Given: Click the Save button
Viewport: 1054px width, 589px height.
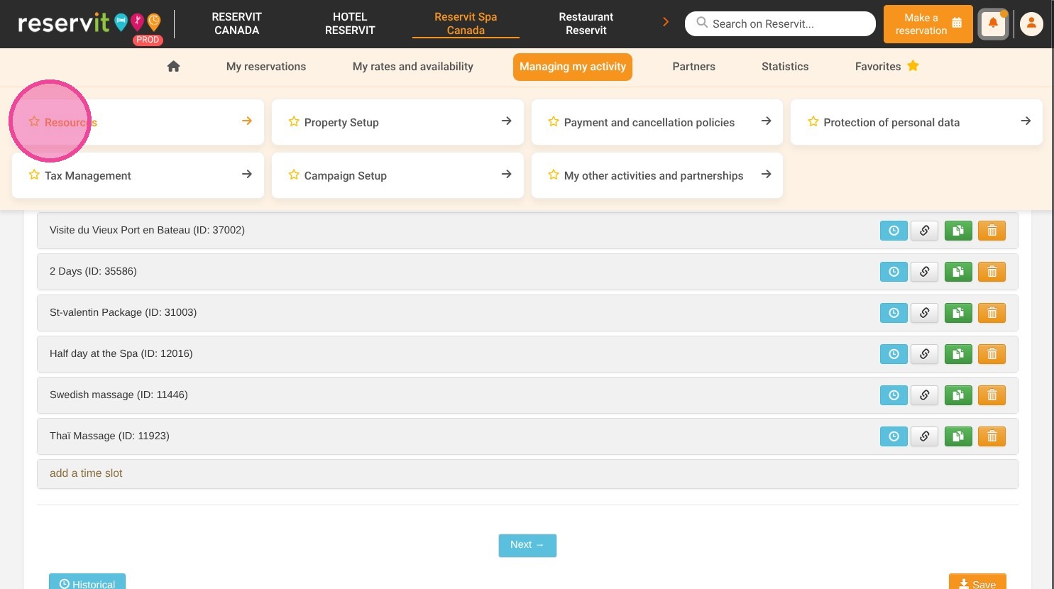Looking at the screenshot, I should (977, 582).
